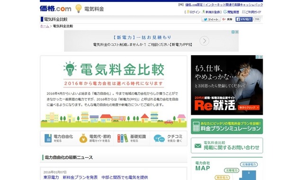303x180 pixels.
Task: Select the Facebook like count 356
Action: pyautogui.click(x=257, y=19)
